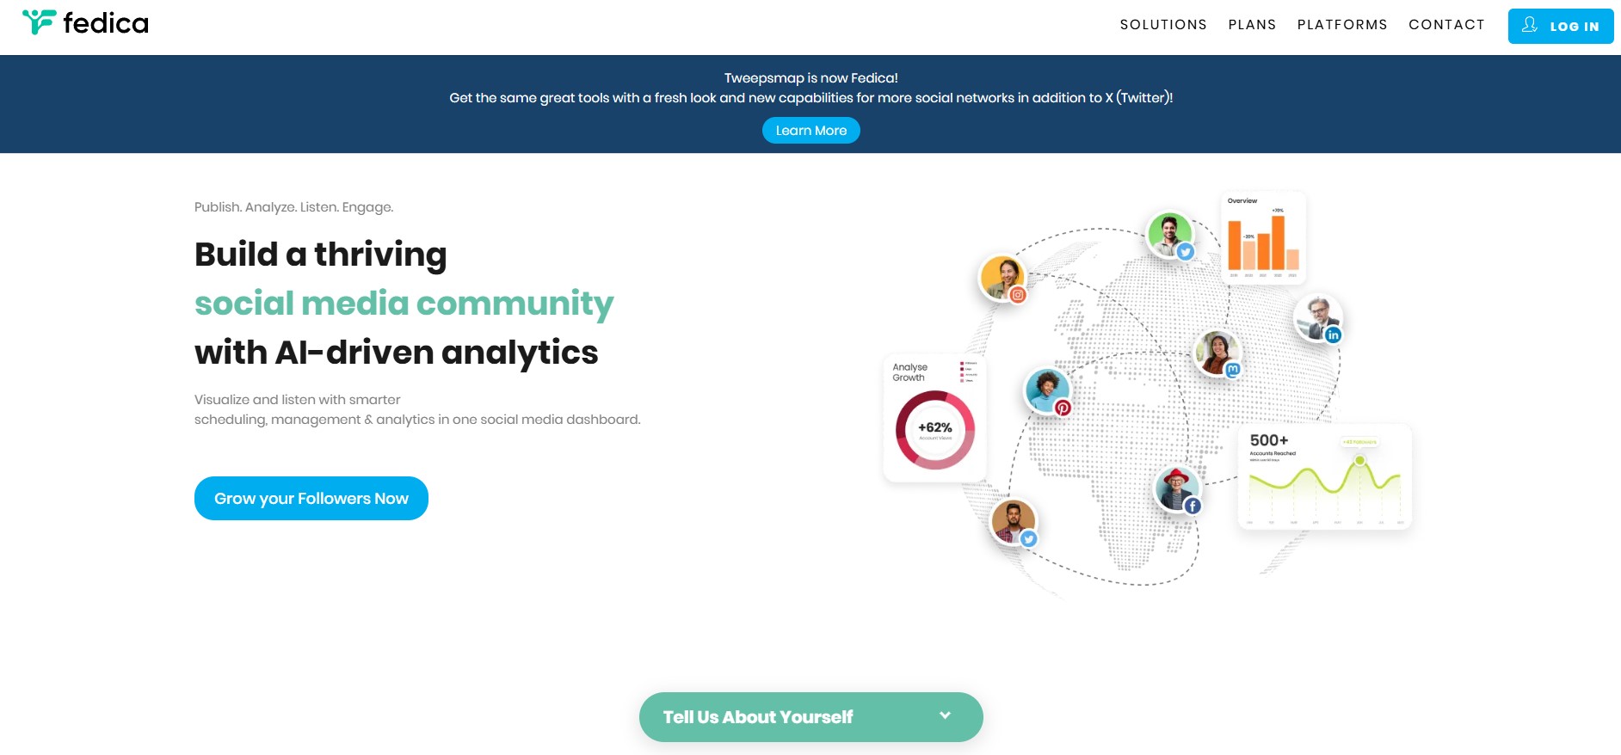
Task: Click the Instagram badge on woman's avatar
Action: 1018,295
